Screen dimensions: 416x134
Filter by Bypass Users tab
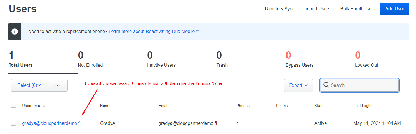tap(299, 60)
